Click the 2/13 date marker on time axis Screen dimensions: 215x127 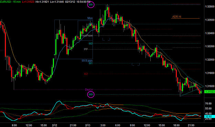pyautogui.click(x=88, y=125)
